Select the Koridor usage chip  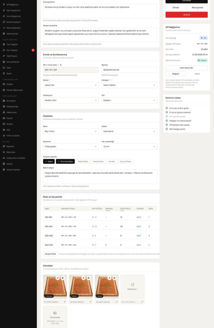pos(112,161)
